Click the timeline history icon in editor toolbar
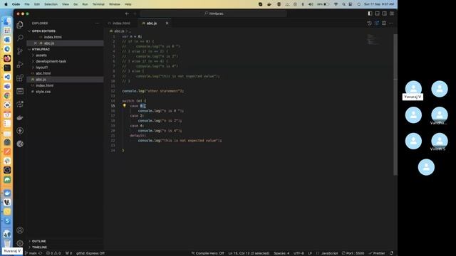The width and height of the screenshot is (456, 256). coord(369,23)
